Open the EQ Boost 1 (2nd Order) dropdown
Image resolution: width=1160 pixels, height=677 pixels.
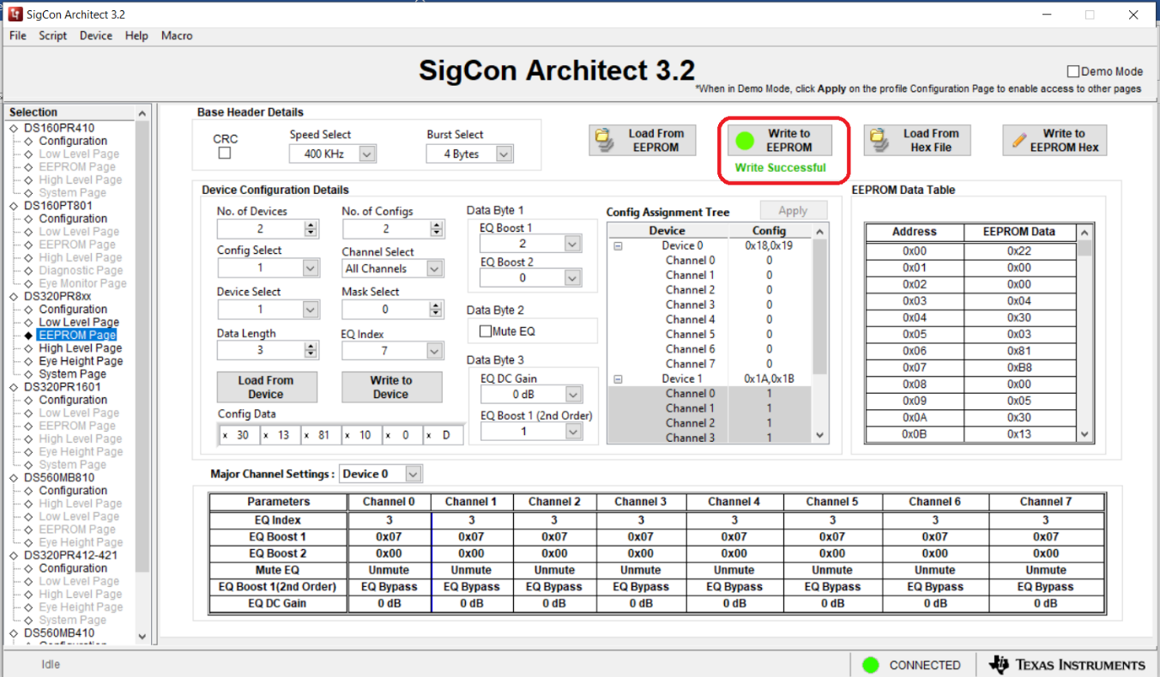tap(573, 432)
